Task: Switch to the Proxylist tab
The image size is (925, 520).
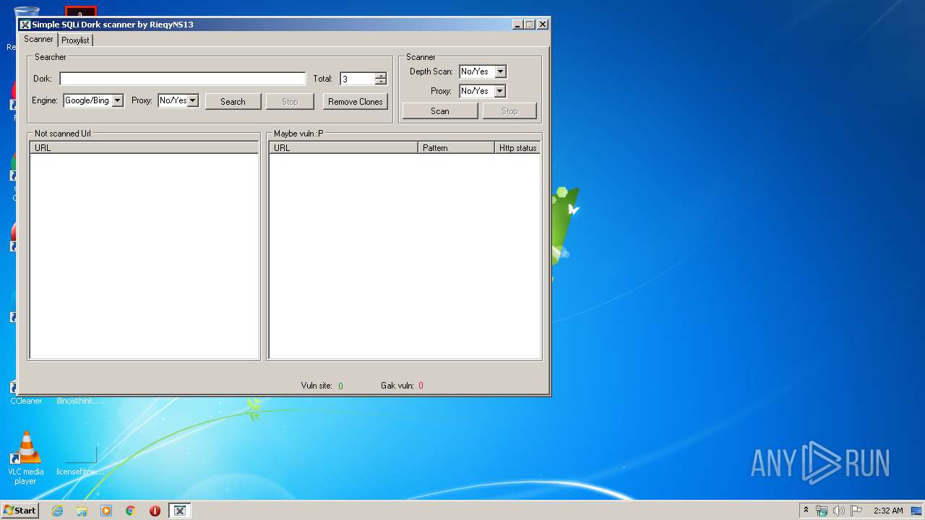Action: point(75,40)
